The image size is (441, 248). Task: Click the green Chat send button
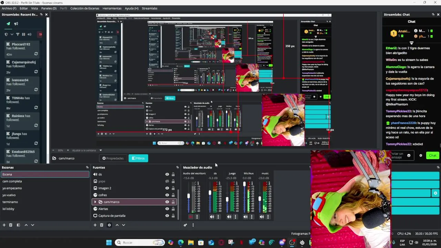coord(432,155)
